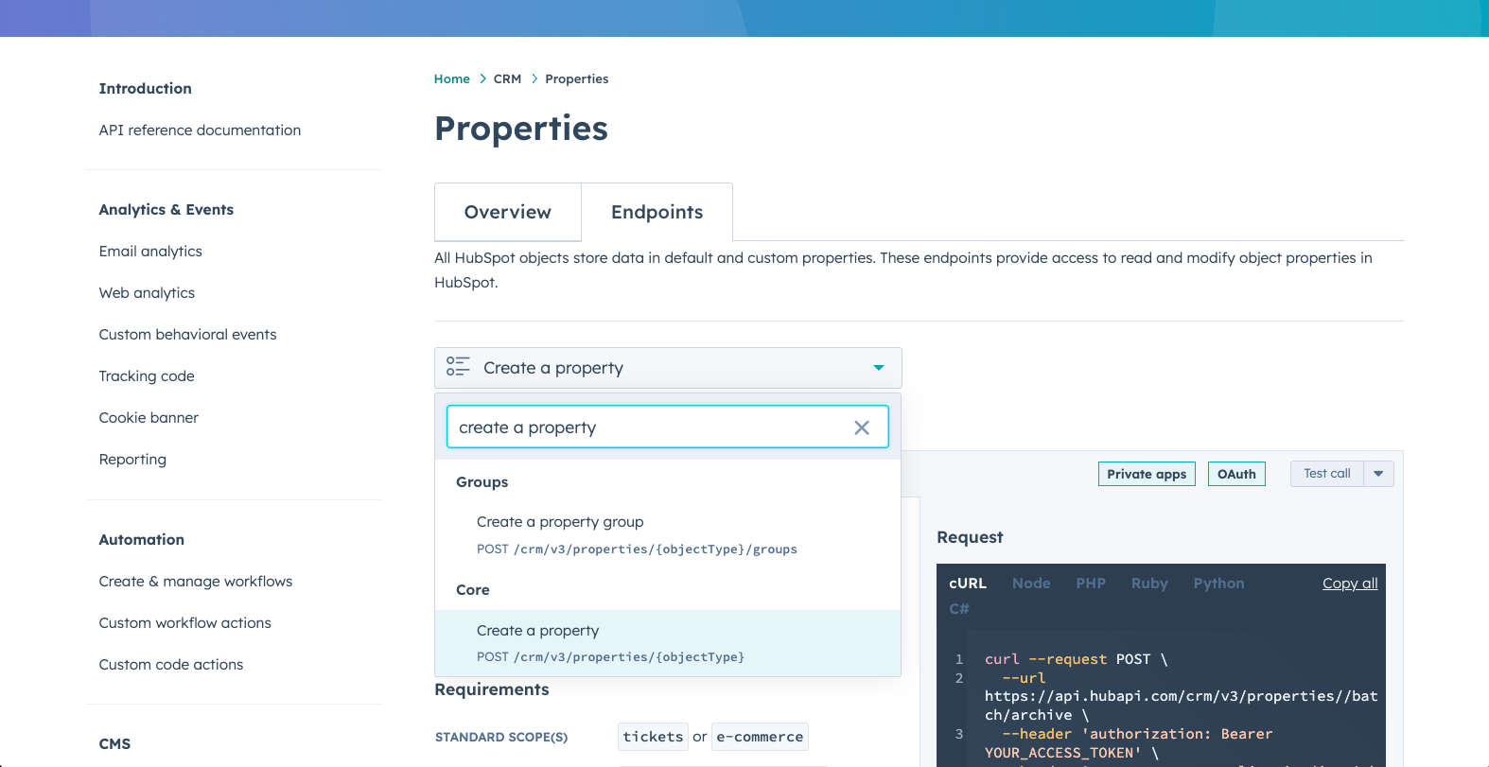This screenshot has width=1489, height=767.
Task: Select the OAuth auth option
Action: [1235, 474]
